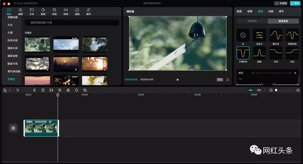
Task: Mute the timeline track speaker toggle
Action: (13, 128)
